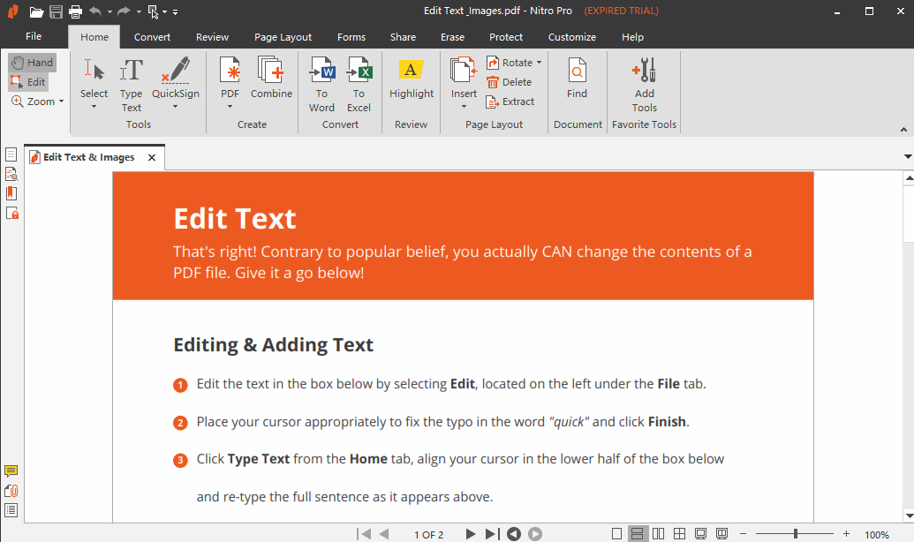Image resolution: width=914 pixels, height=542 pixels.
Task: Open the Zoom dropdown menu
Action: click(x=61, y=102)
